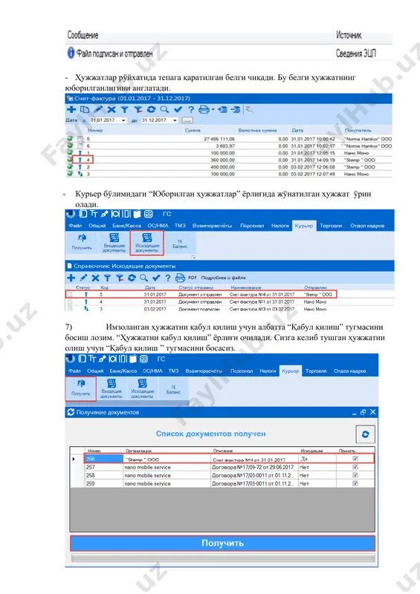Open the start date 01.01.2017 dropdown

[x=123, y=120]
